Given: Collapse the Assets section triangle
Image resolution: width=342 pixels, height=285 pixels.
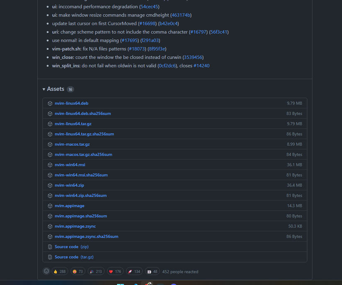Looking at the screenshot, I should tap(44, 89).
